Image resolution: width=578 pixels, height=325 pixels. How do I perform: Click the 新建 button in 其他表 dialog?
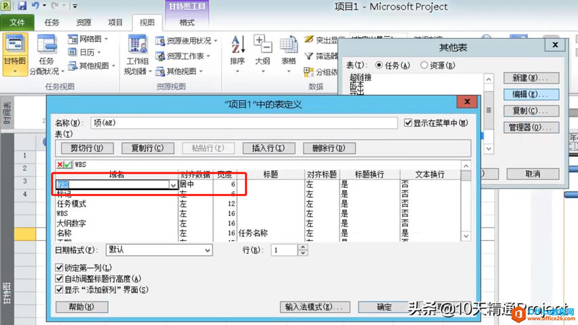tap(531, 77)
